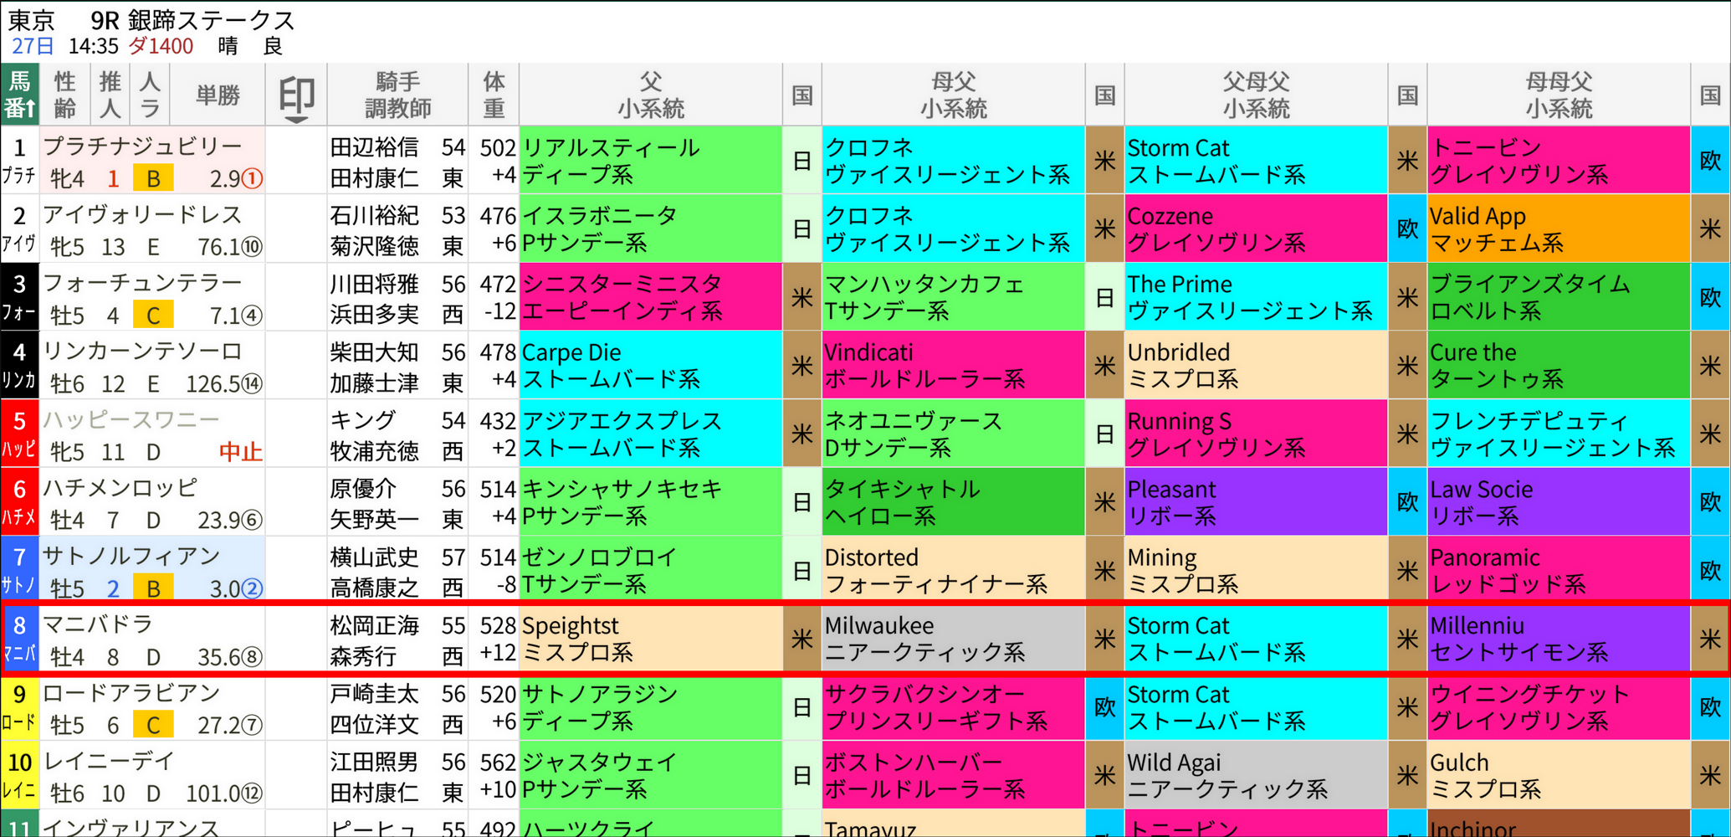Select scratched horse ハッピースワニー
1731x837 pixels.
[131, 419]
